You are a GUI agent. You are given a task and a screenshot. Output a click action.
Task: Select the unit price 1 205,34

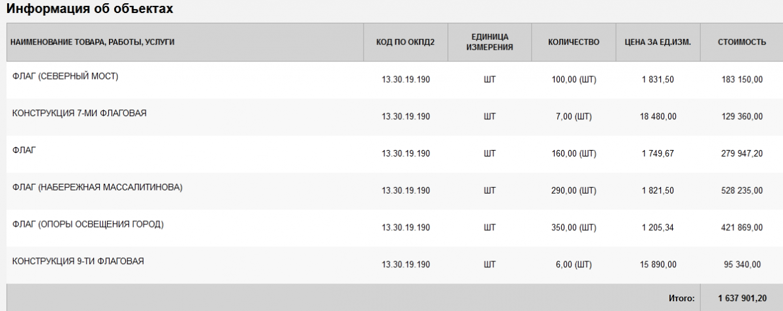point(658,228)
